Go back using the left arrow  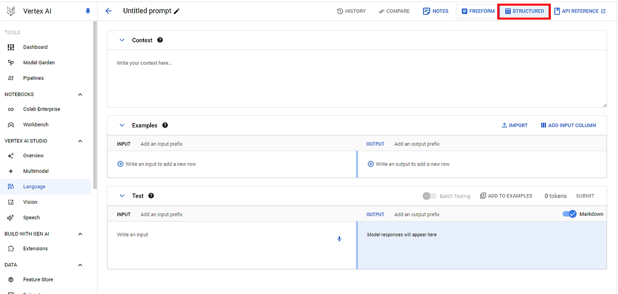[x=109, y=11]
